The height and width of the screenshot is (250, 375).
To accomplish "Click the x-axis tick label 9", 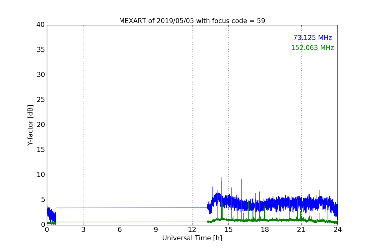I will [156, 230].
